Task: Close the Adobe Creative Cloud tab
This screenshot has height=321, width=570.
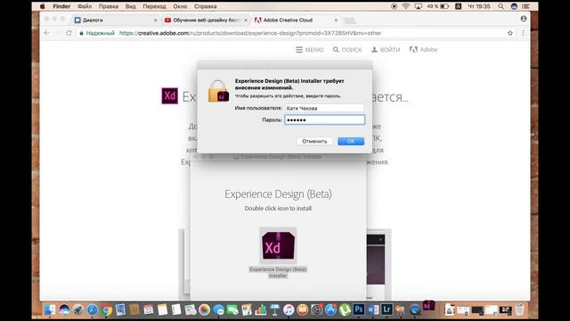Action: [x=336, y=20]
